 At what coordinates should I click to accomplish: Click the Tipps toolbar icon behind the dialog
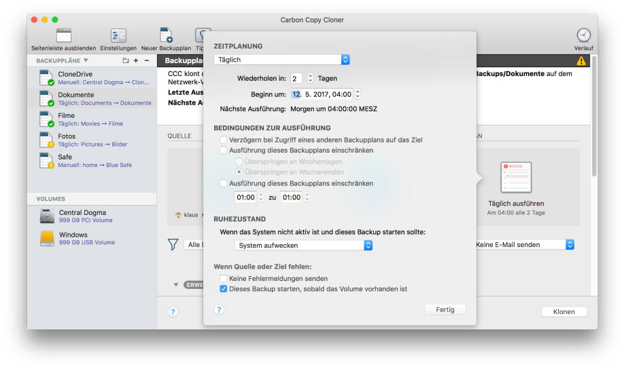tap(199, 35)
